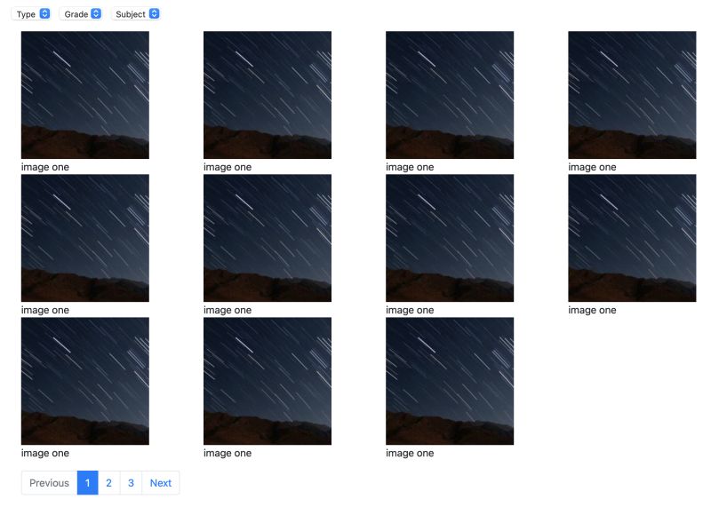
Task: Open fourth thumbnail in the top row
Action: [x=632, y=95]
